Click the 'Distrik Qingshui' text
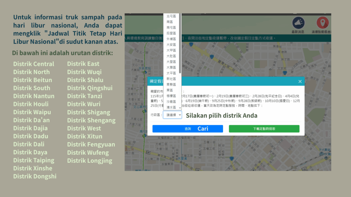Screen dimensions: 351x197 [x=90, y=88]
